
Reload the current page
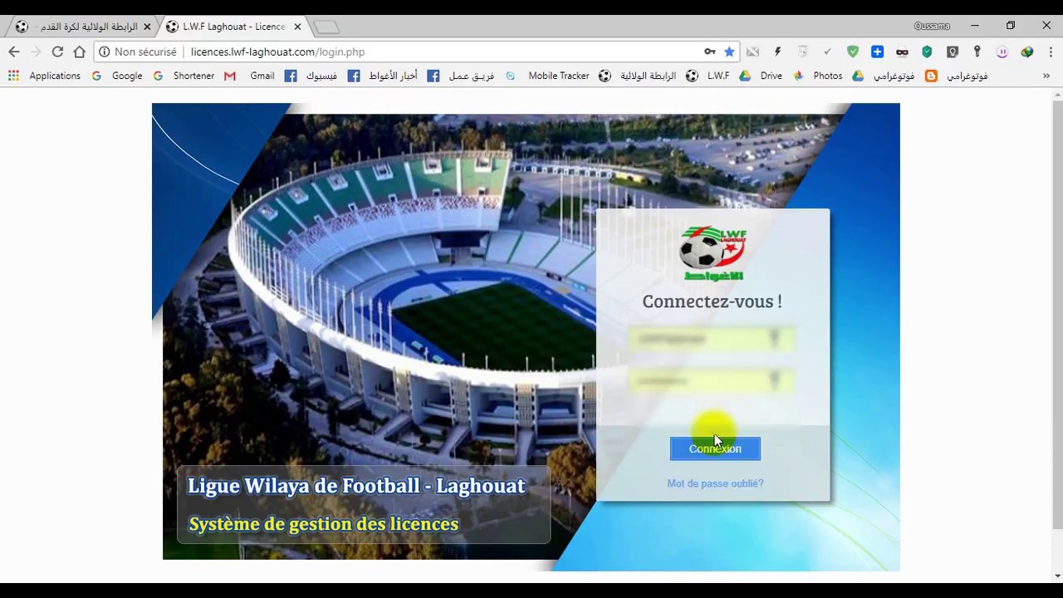(57, 51)
